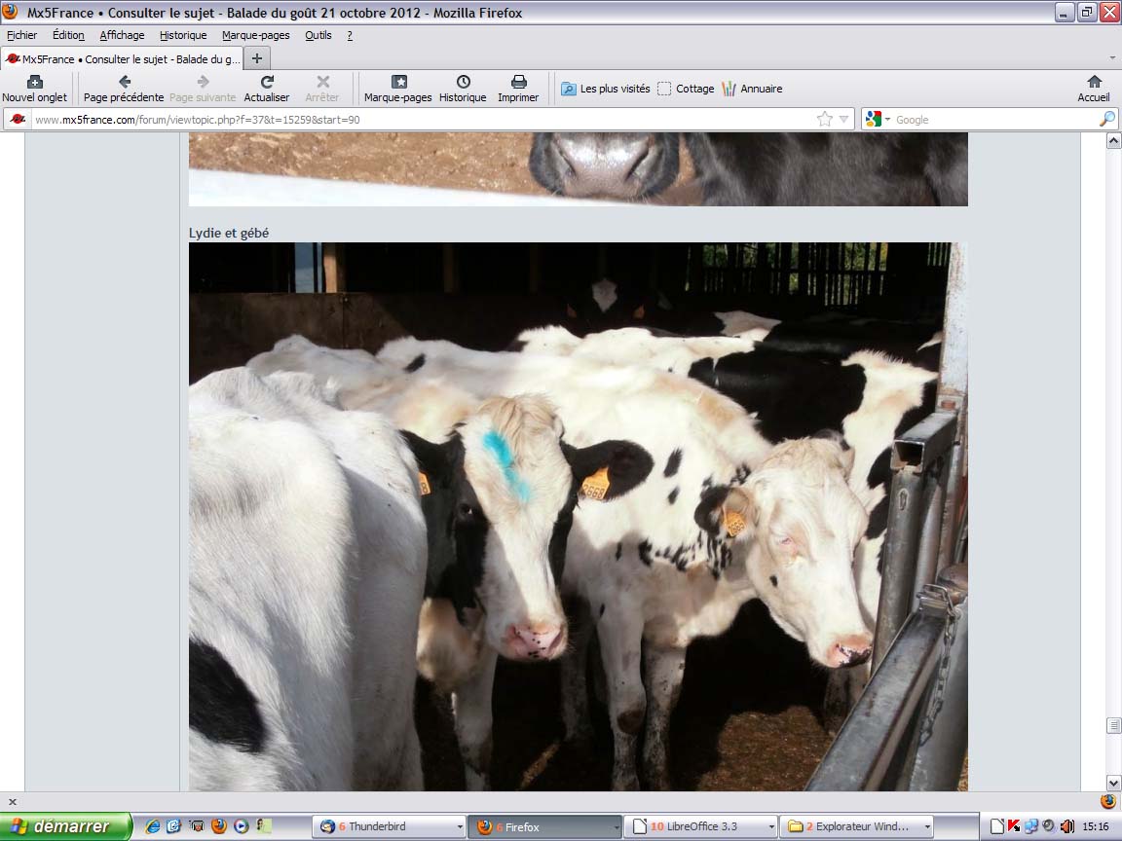This screenshot has height=841, width=1122.
Task: Open the tab list dropdown arrow
Action: [x=1112, y=58]
